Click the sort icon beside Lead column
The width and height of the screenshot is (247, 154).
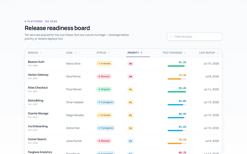click(75, 53)
